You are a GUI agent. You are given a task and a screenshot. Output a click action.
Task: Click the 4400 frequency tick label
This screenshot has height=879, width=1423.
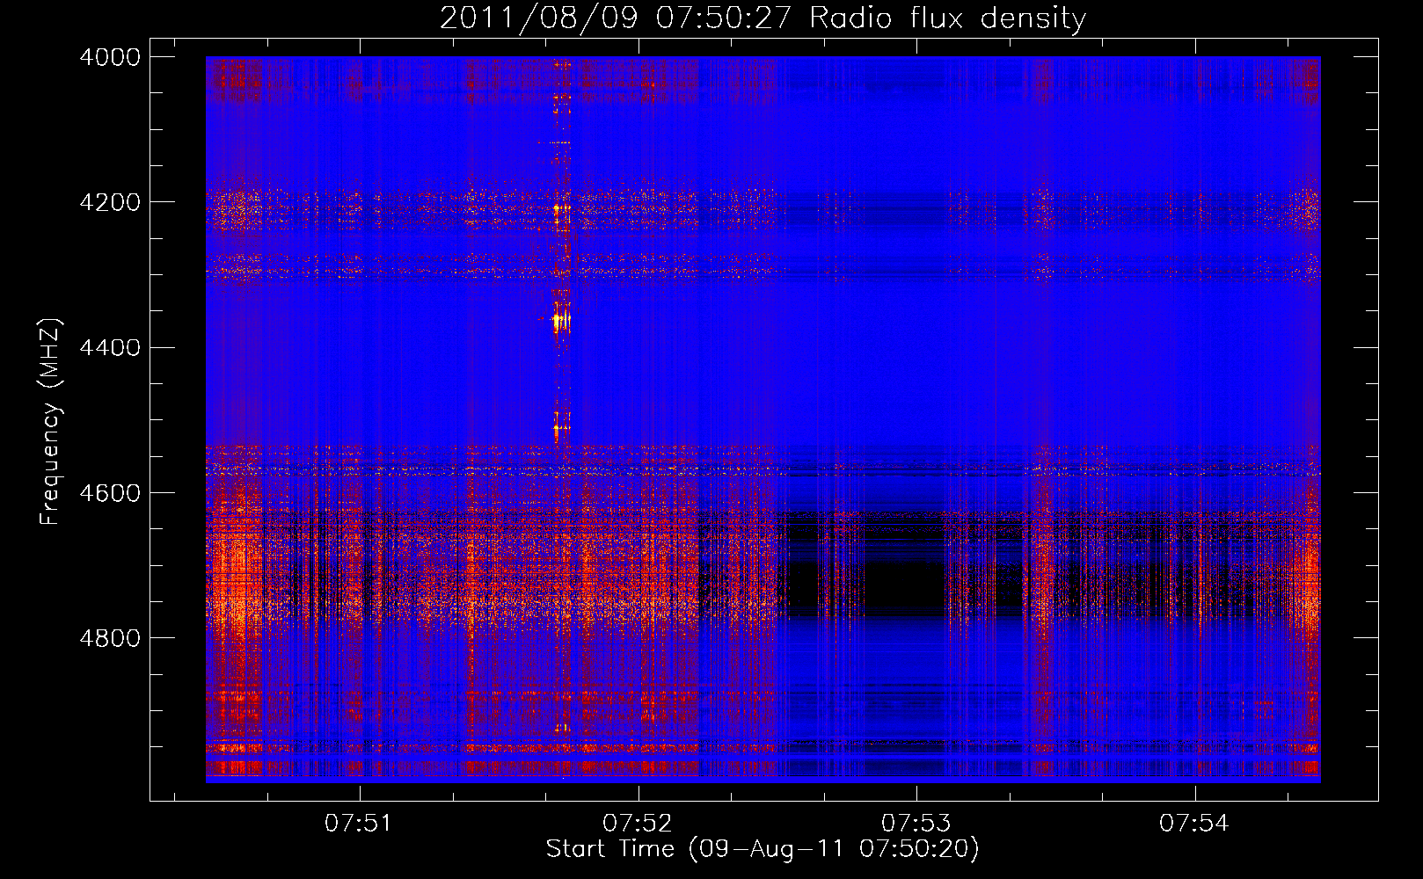(110, 348)
